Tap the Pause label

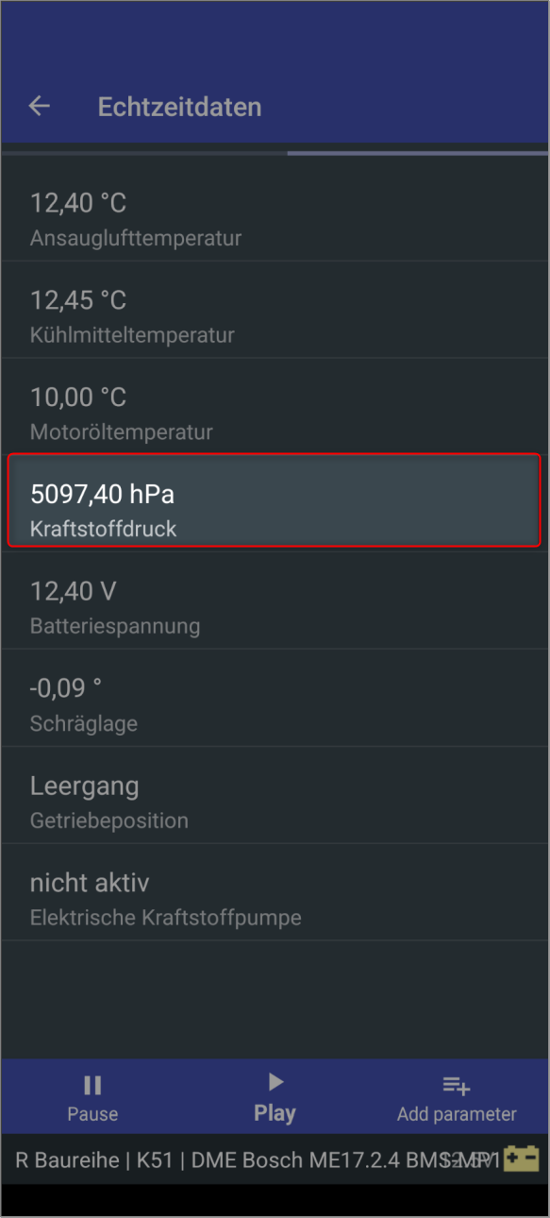coord(92,1114)
